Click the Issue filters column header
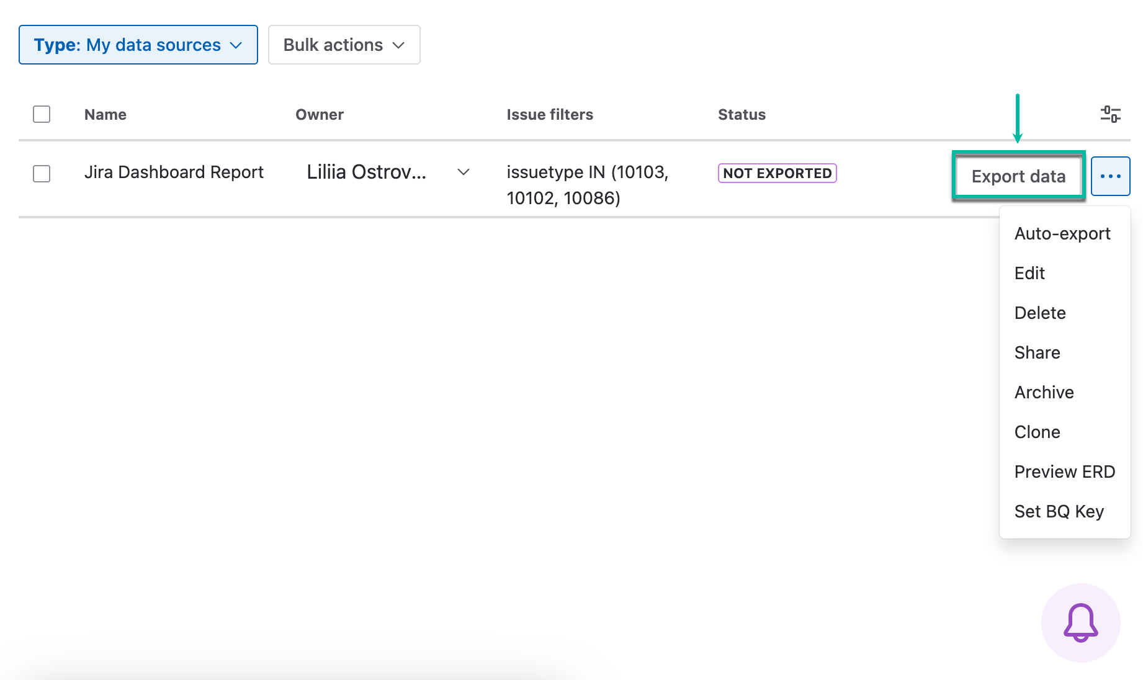The image size is (1143, 680). (550, 115)
